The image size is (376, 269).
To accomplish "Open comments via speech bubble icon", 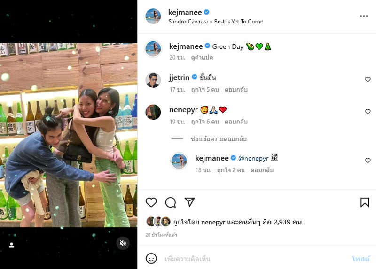I will click(171, 202).
